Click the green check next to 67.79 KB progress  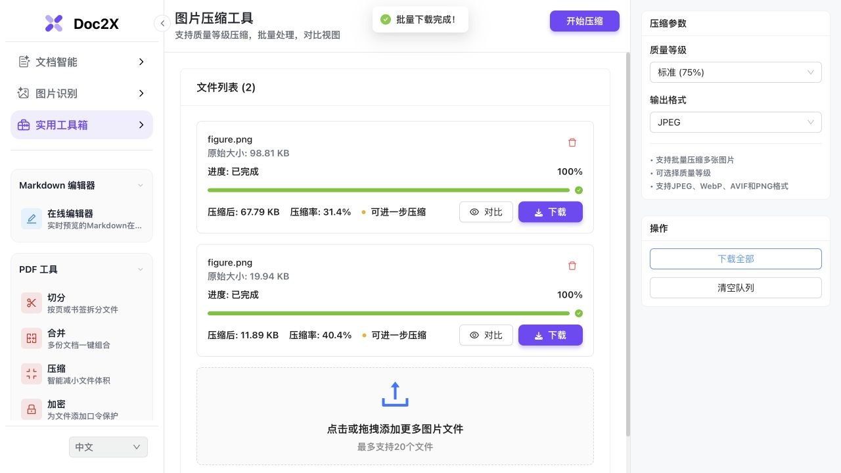pos(579,191)
